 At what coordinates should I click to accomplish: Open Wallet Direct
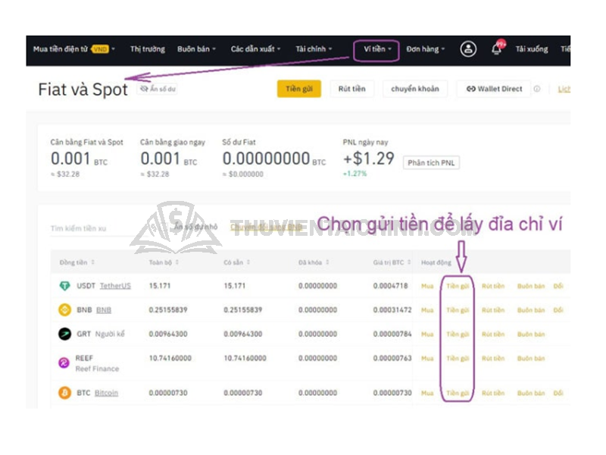494,89
